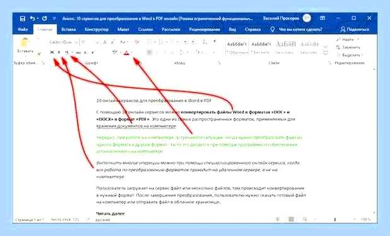Switch to the Конструктор tab
The height and width of the screenshot is (236, 390).
coord(96,30)
